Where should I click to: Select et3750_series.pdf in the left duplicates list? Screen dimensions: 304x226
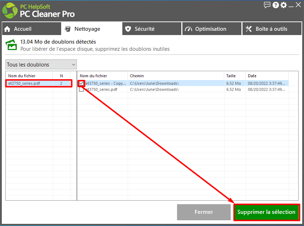click(x=24, y=83)
